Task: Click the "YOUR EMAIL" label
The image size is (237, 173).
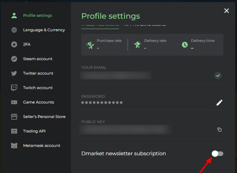Action: coord(94,67)
